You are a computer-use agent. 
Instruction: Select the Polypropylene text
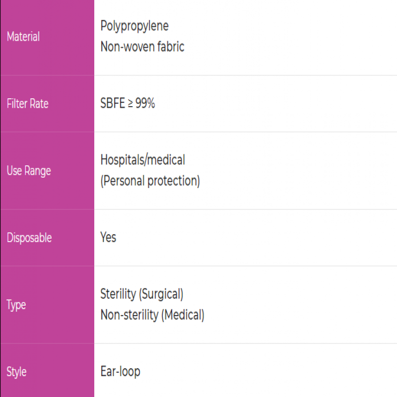134,26
